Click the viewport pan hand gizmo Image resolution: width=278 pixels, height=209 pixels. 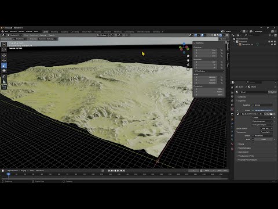pyautogui.click(x=188, y=60)
